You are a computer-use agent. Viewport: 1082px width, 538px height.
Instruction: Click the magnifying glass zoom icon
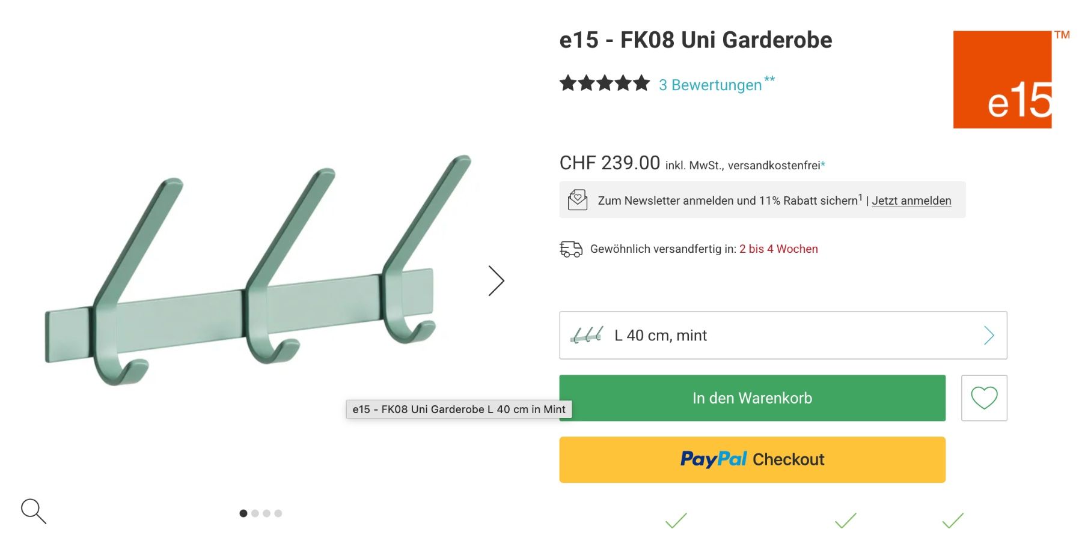point(33,511)
